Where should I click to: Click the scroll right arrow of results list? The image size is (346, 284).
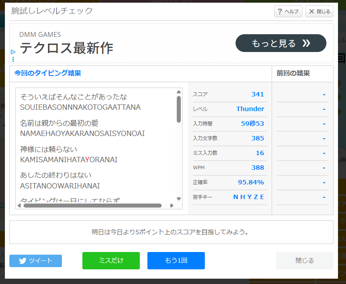(x=172, y=206)
